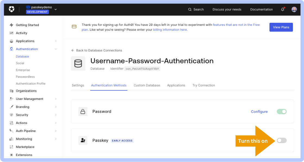The image size is (304, 162).
Task: Open Passwordless in sidebar
Action: click(x=25, y=77)
